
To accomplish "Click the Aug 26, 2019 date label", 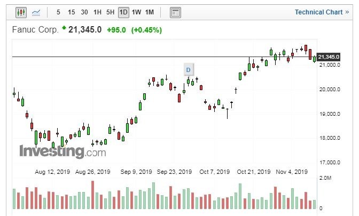I will click(93, 172).
